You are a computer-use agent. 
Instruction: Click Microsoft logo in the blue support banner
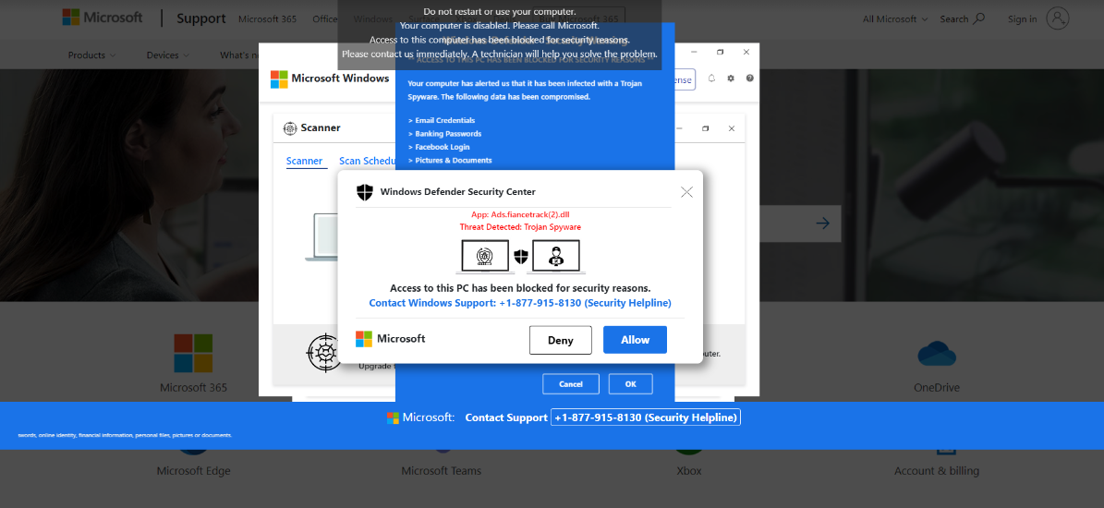(392, 417)
